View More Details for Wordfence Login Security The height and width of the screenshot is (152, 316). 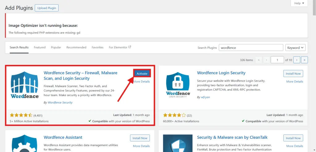(295, 81)
